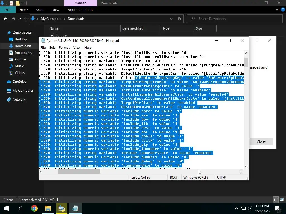Click Notepad horizontal scrollbar thumb

coord(78,171)
